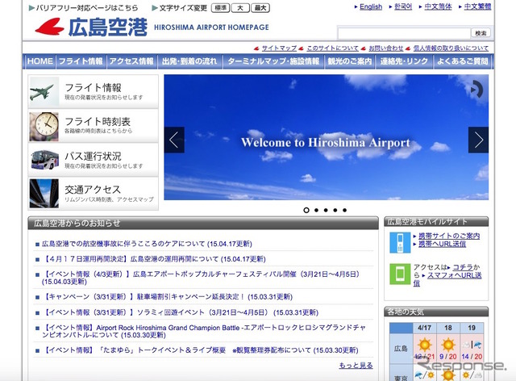Open the 連絡先・リンク navigation tab
516x381 pixels.
[404, 61]
